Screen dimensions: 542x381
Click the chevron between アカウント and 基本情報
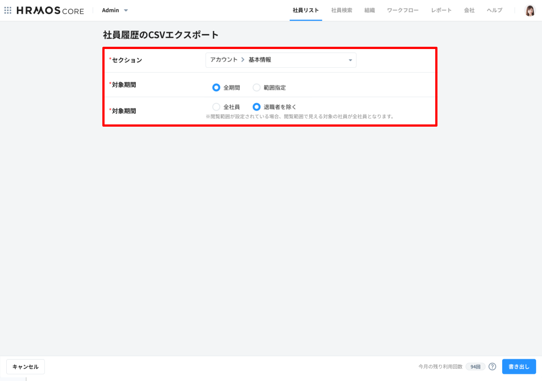point(243,60)
